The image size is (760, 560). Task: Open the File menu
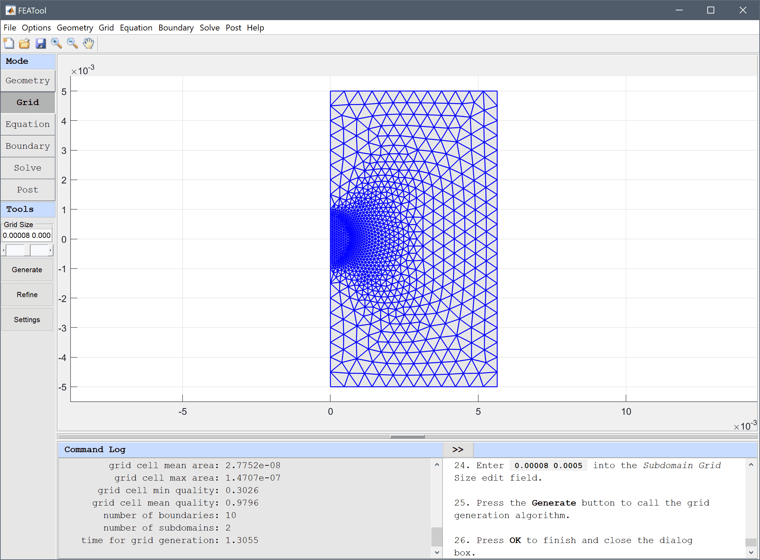pos(10,28)
